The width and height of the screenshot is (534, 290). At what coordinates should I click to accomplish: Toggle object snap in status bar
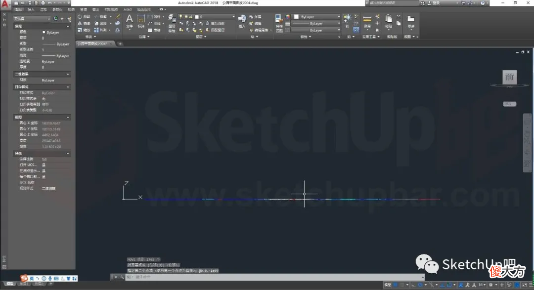[449, 285]
